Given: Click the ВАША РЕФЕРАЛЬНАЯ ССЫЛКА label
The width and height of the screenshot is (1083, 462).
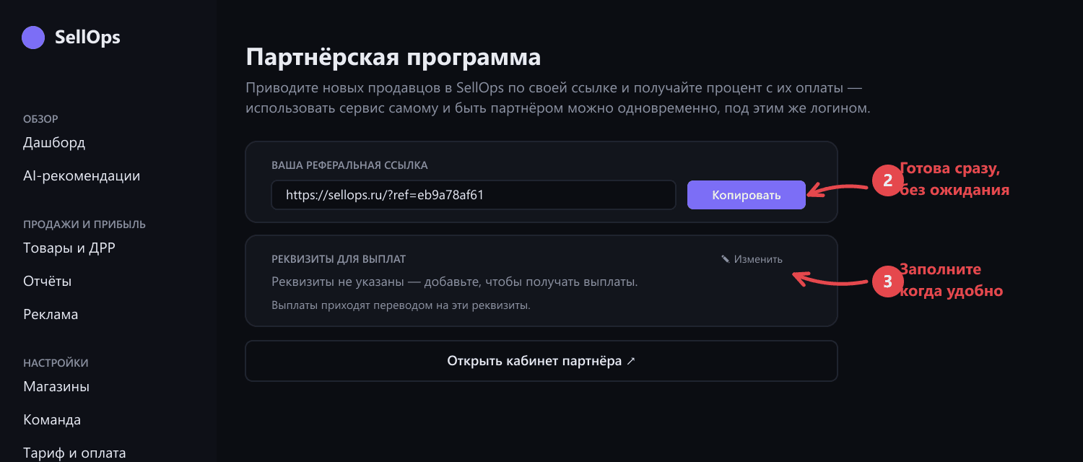Looking at the screenshot, I should (x=349, y=165).
